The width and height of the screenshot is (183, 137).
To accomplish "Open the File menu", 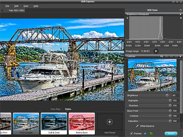I will point(7,6).
